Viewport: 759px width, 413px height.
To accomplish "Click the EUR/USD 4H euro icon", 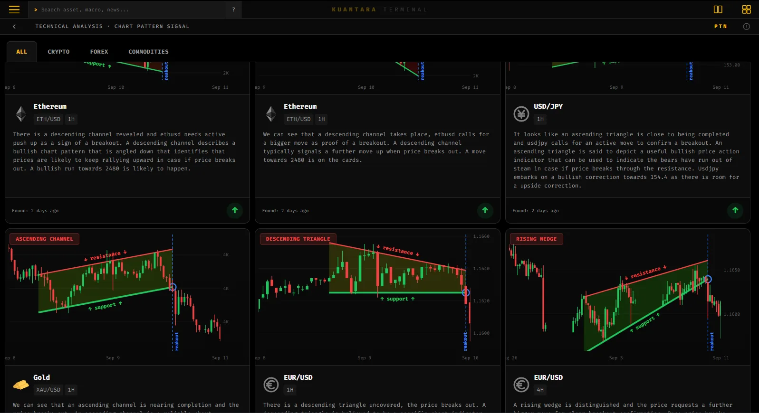I will [x=521, y=385].
